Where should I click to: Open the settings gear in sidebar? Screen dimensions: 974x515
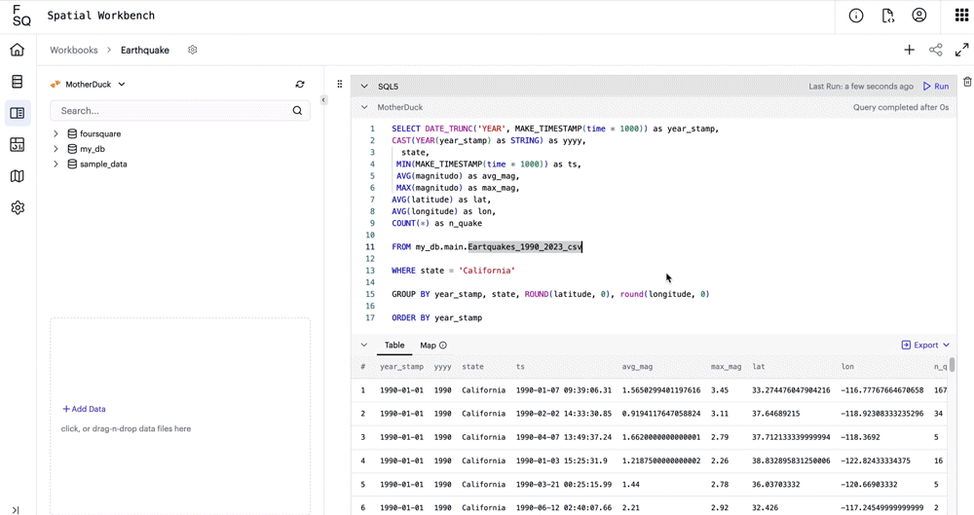[x=18, y=207]
